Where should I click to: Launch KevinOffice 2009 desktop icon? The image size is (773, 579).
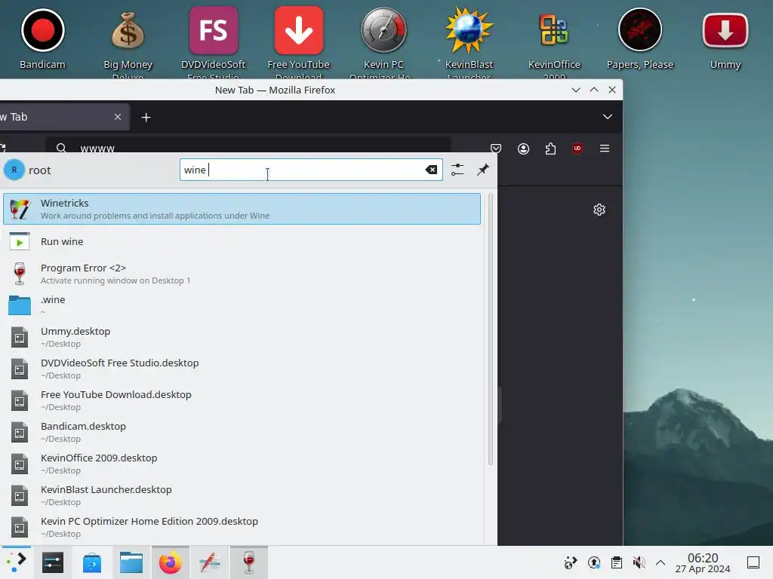pos(554,30)
